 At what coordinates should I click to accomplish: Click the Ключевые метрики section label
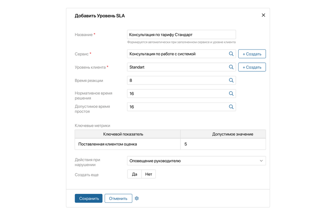pos(92,126)
